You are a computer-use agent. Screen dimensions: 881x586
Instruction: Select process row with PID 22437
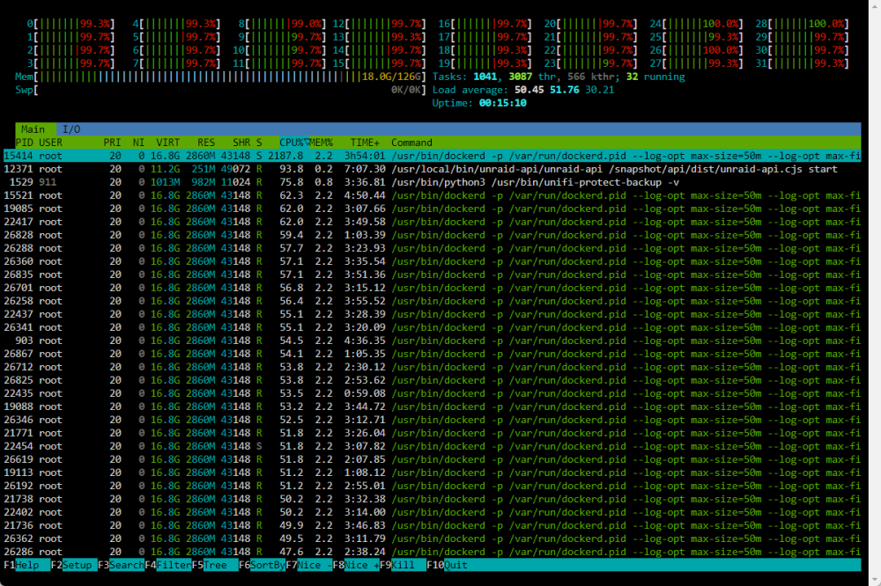tap(432, 314)
